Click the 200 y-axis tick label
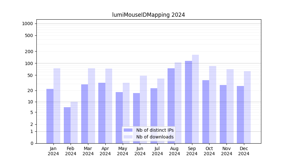This screenshot has height=161, width=290. click(x=29, y=52)
